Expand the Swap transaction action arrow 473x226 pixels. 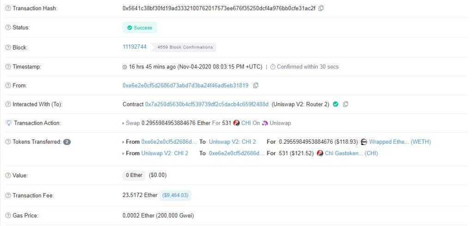(123, 123)
